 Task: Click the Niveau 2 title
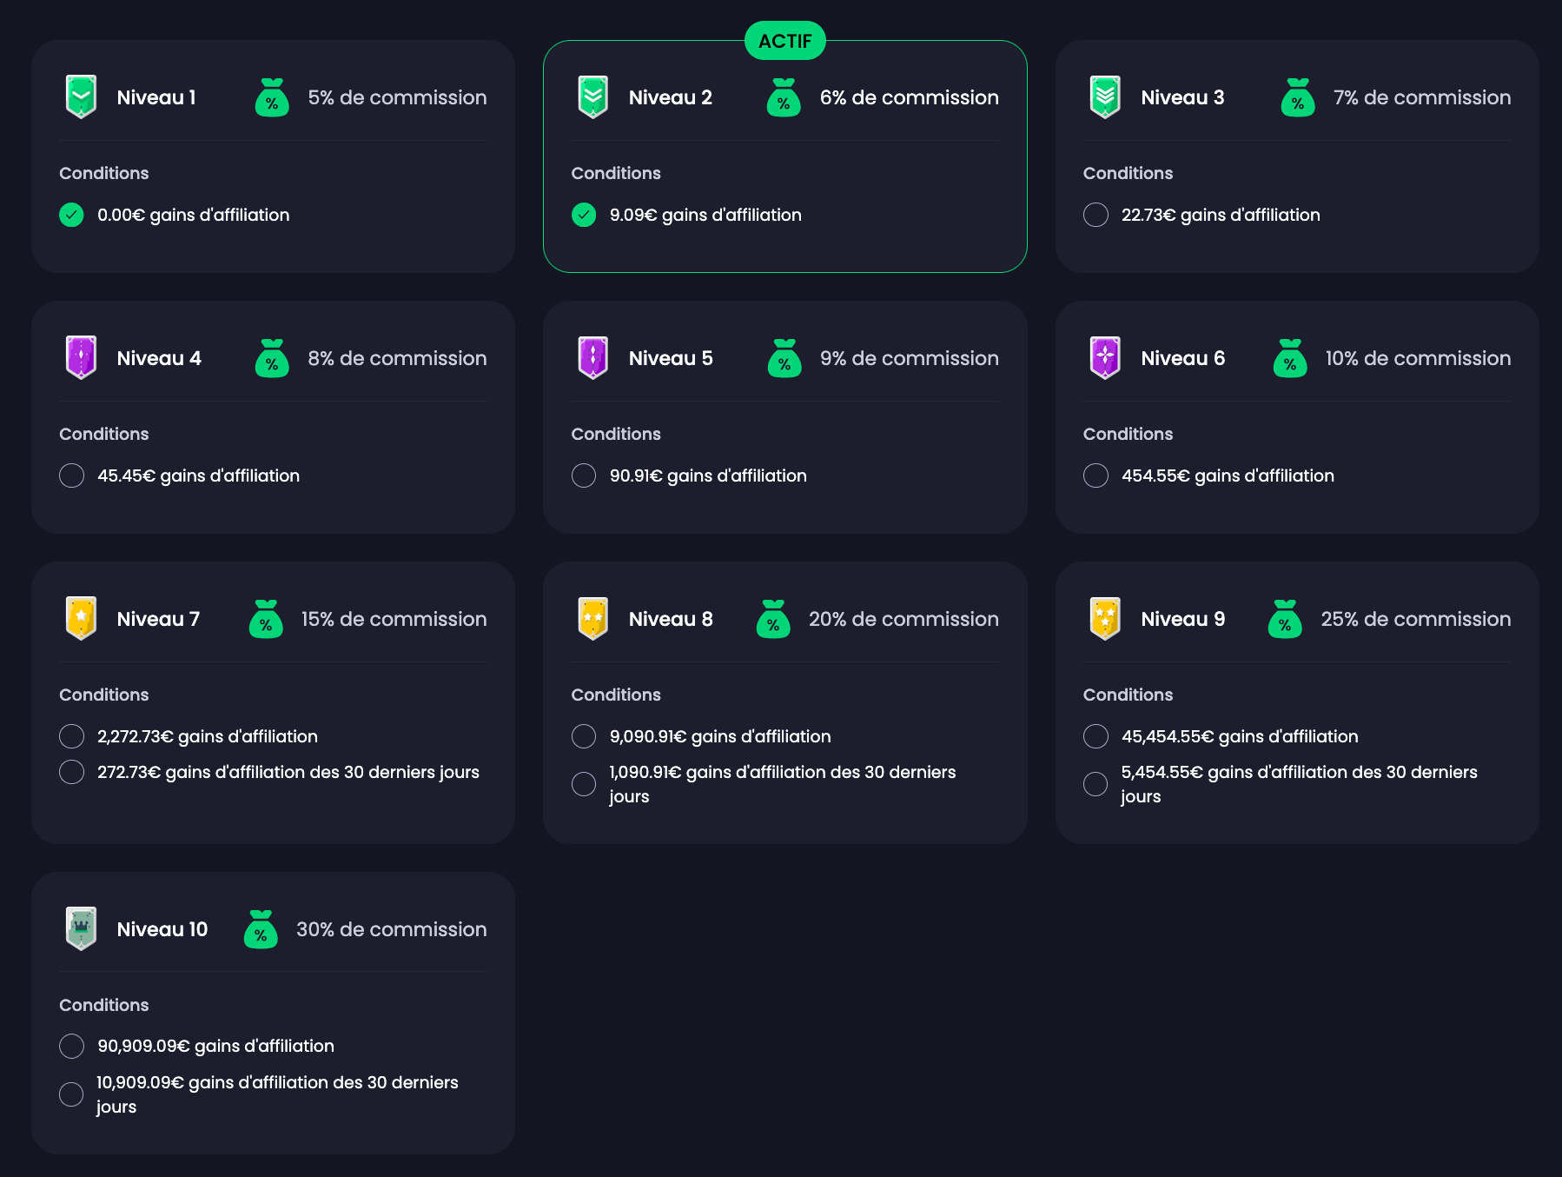[x=671, y=97]
